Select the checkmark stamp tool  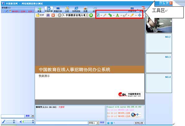[x=125, y=15]
